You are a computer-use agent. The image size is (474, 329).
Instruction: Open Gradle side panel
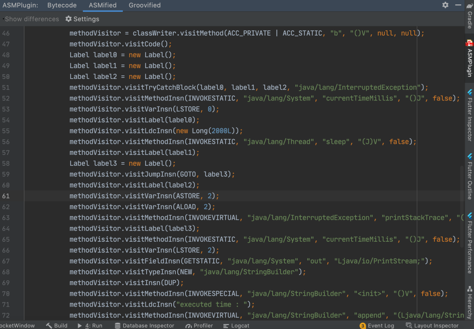470,16
